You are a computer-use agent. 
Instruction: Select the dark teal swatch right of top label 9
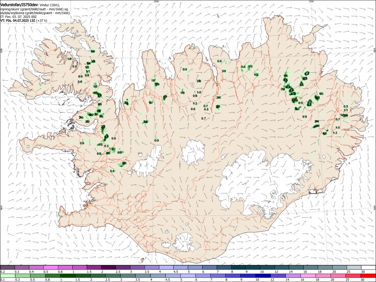253,267
